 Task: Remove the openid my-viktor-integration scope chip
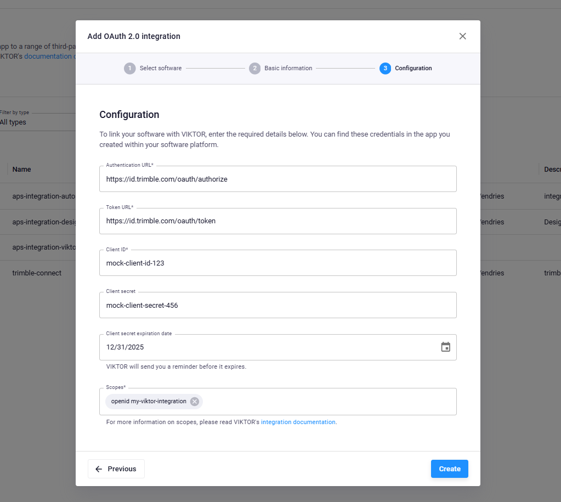pos(194,401)
